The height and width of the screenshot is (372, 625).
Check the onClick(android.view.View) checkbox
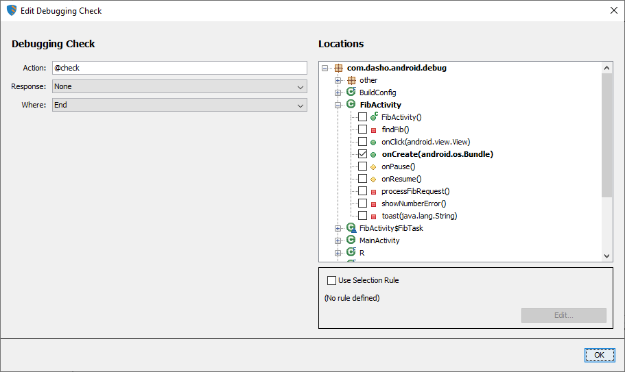point(362,142)
